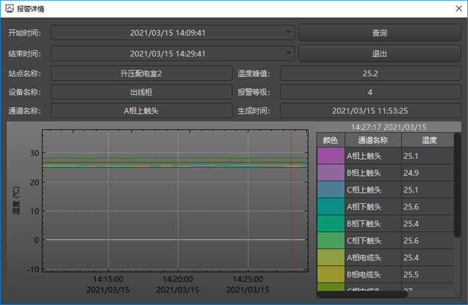Click the purple swatch for A相上触头

pyautogui.click(x=330, y=156)
